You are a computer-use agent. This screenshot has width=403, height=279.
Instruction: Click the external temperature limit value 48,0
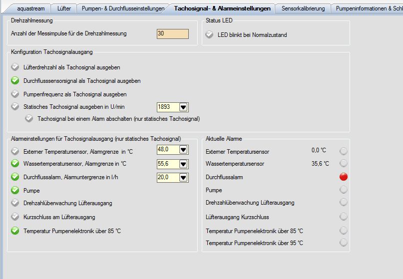pyautogui.click(x=168, y=150)
